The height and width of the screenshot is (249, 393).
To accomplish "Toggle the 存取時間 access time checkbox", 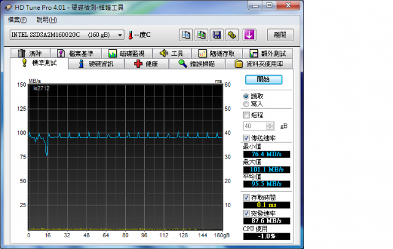I will tap(246, 197).
